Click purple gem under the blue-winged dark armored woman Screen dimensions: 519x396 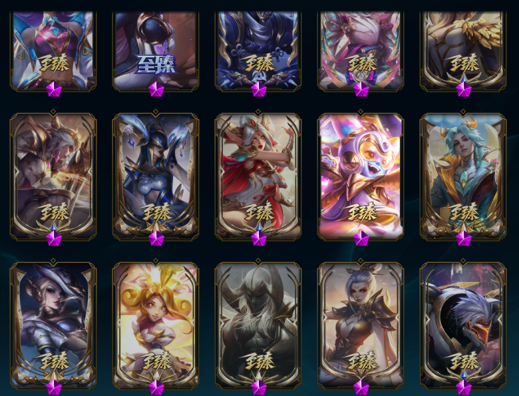click(156, 238)
